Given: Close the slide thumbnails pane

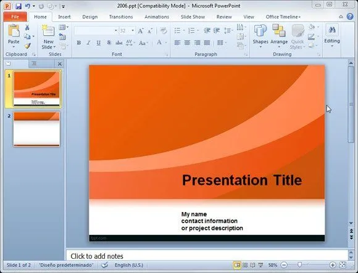Looking at the screenshot, I should [60, 64].
